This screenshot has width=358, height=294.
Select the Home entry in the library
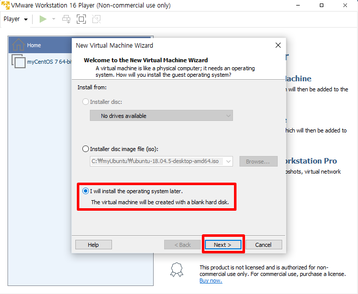tap(40, 45)
